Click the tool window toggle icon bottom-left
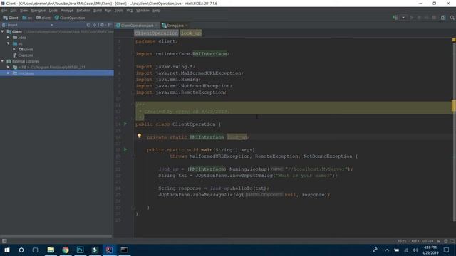This screenshot has height=256, width=456. pyautogui.click(x=4, y=241)
